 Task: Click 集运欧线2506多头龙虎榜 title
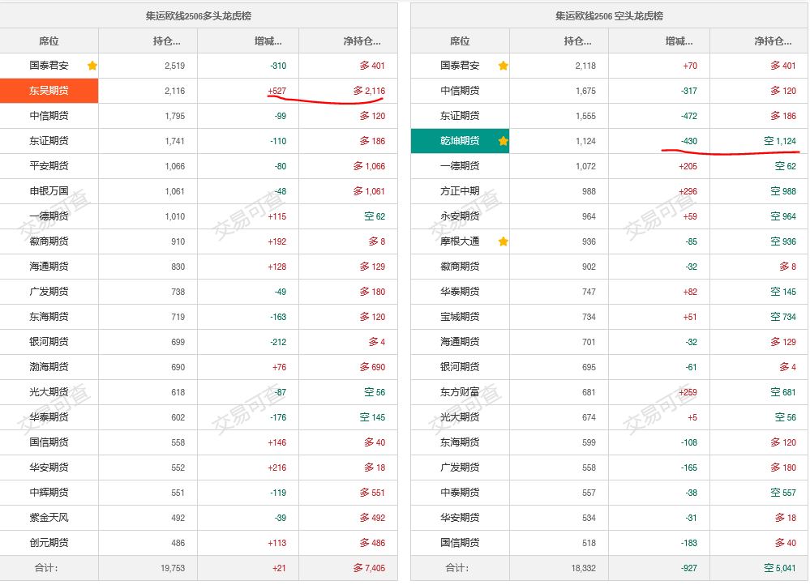pos(199,16)
